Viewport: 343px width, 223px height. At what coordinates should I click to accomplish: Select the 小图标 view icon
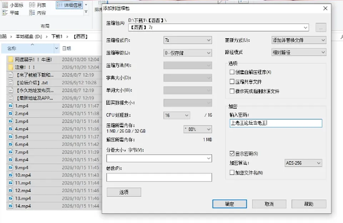tap(5, 5)
